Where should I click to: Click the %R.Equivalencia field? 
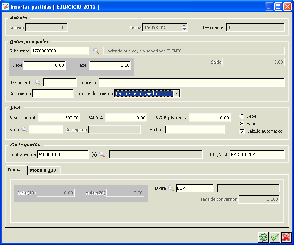210,118
